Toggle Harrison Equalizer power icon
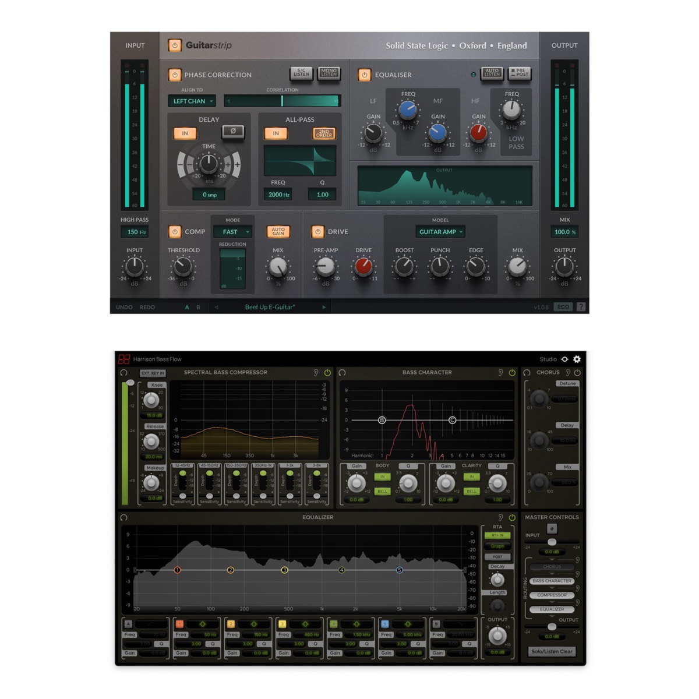Image resolution: width=699 pixels, height=699 pixels. tap(512, 517)
